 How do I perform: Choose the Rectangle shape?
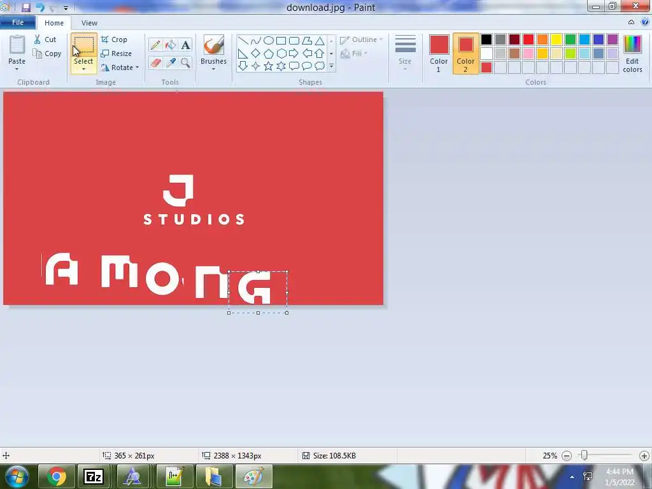281,40
